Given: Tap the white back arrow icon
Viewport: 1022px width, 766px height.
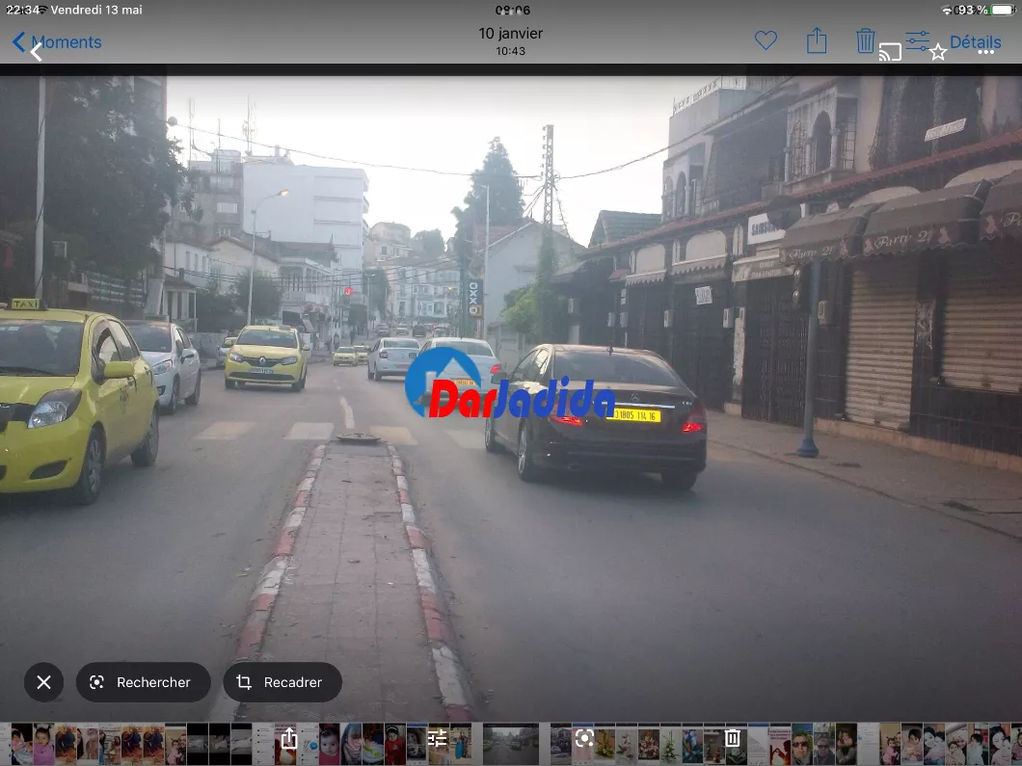Looking at the screenshot, I should coord(37,52).
